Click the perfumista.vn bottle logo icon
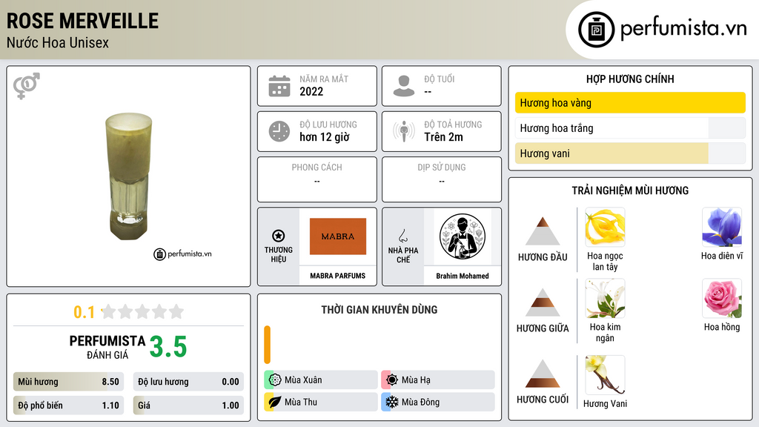 (x=597, y=30)
